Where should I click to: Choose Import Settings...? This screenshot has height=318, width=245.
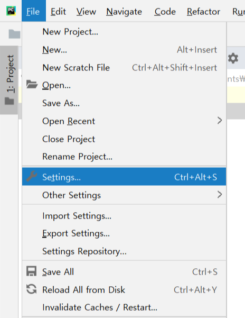(x=124, y=216)
